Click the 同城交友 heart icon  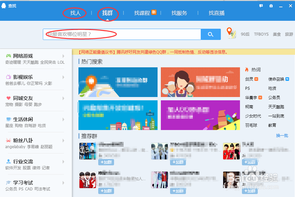(x=9, y=98)
